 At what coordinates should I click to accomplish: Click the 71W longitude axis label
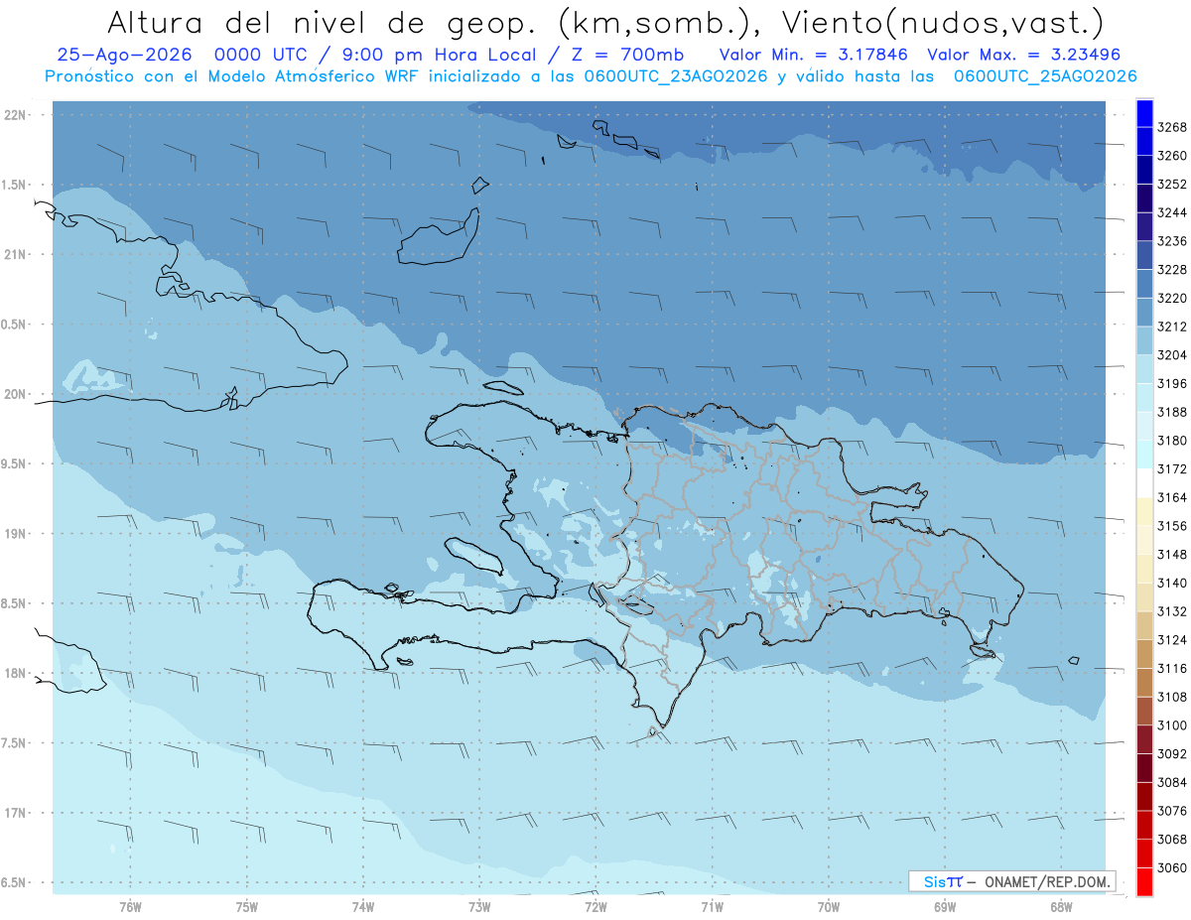pyautogui.click(x=712, y=907)
